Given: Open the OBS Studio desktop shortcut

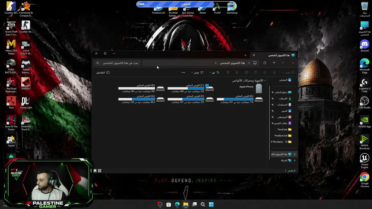Looking at the screenshot, I should [364, 103].
